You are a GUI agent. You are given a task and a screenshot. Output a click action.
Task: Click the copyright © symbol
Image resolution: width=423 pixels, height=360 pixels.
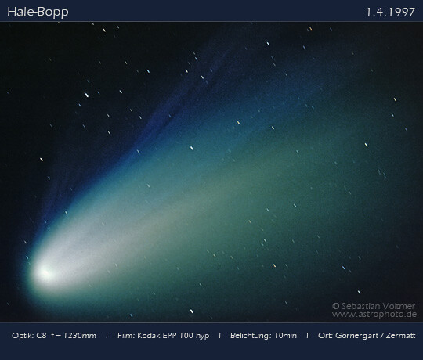tap(335, 306)
